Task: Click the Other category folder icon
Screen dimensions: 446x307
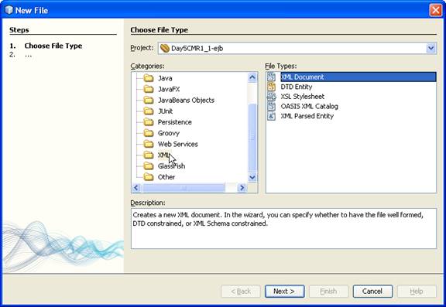Action: click(x=149, y=177)
